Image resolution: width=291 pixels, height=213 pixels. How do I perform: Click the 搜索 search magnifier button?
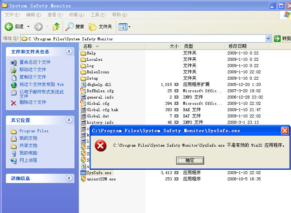[75, 27]
